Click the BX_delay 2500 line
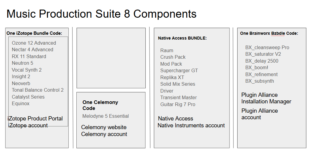 coord(262,61)
